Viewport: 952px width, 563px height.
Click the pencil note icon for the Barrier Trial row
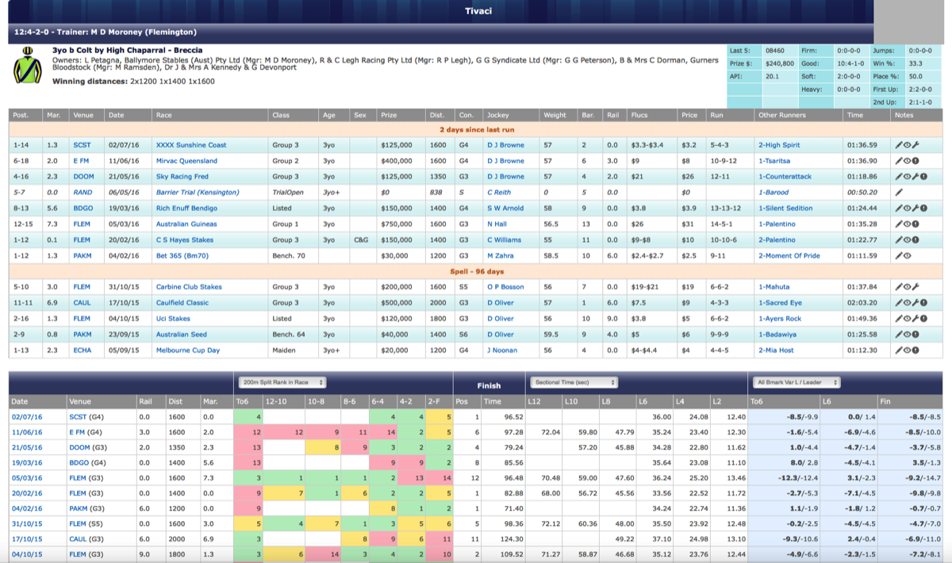899,193
